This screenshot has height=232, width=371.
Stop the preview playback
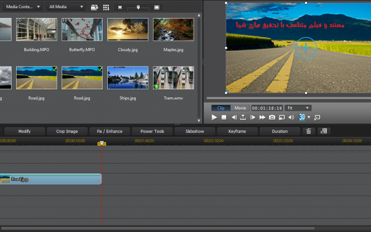[224, 117]
